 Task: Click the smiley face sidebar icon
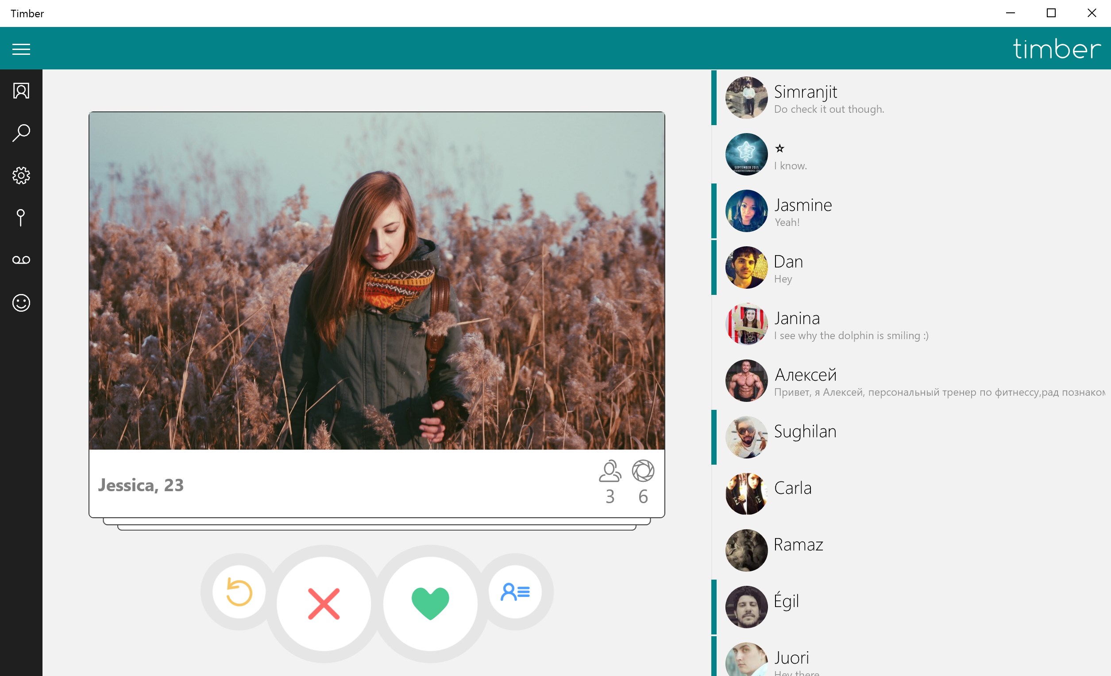click(x=21, y=303)
